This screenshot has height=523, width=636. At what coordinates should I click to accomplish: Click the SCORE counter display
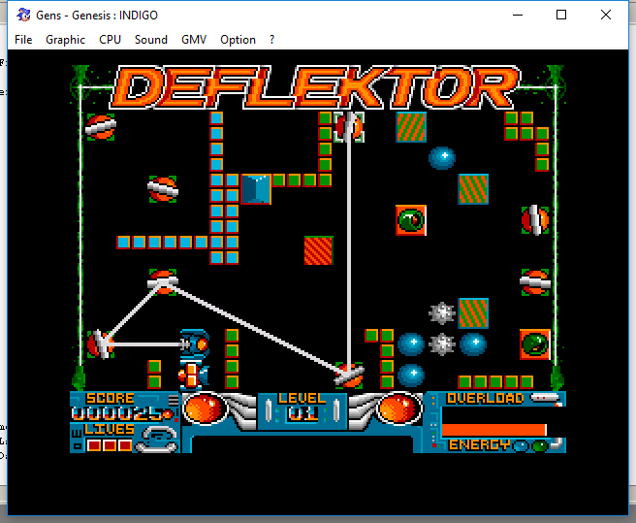click(122, 413)
